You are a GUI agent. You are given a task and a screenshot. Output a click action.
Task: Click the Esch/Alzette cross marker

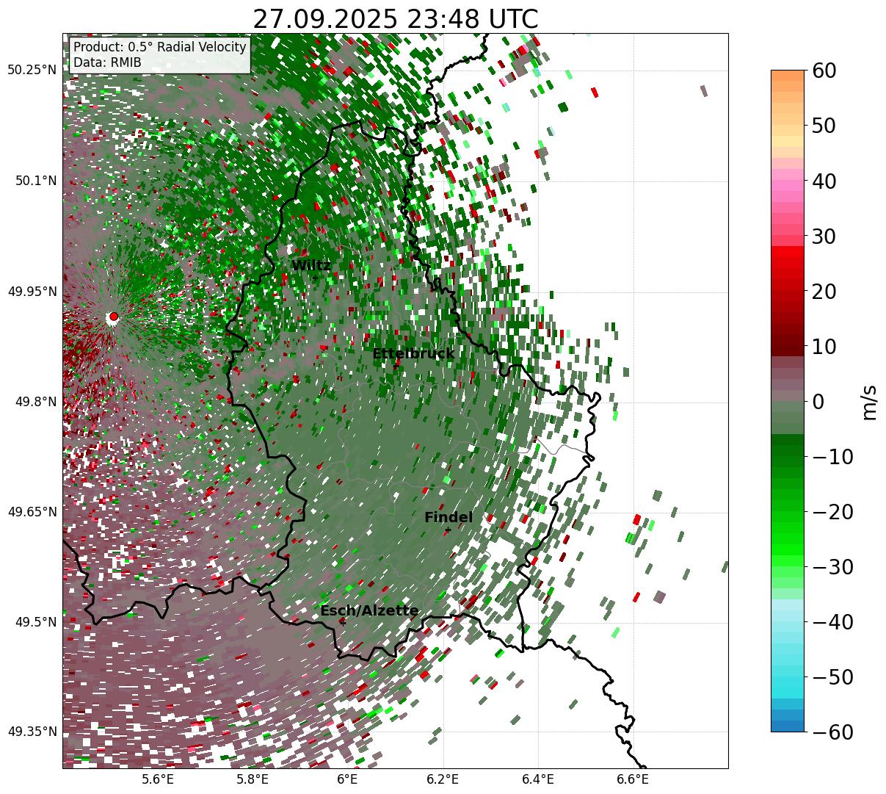[x=343, y=622]
